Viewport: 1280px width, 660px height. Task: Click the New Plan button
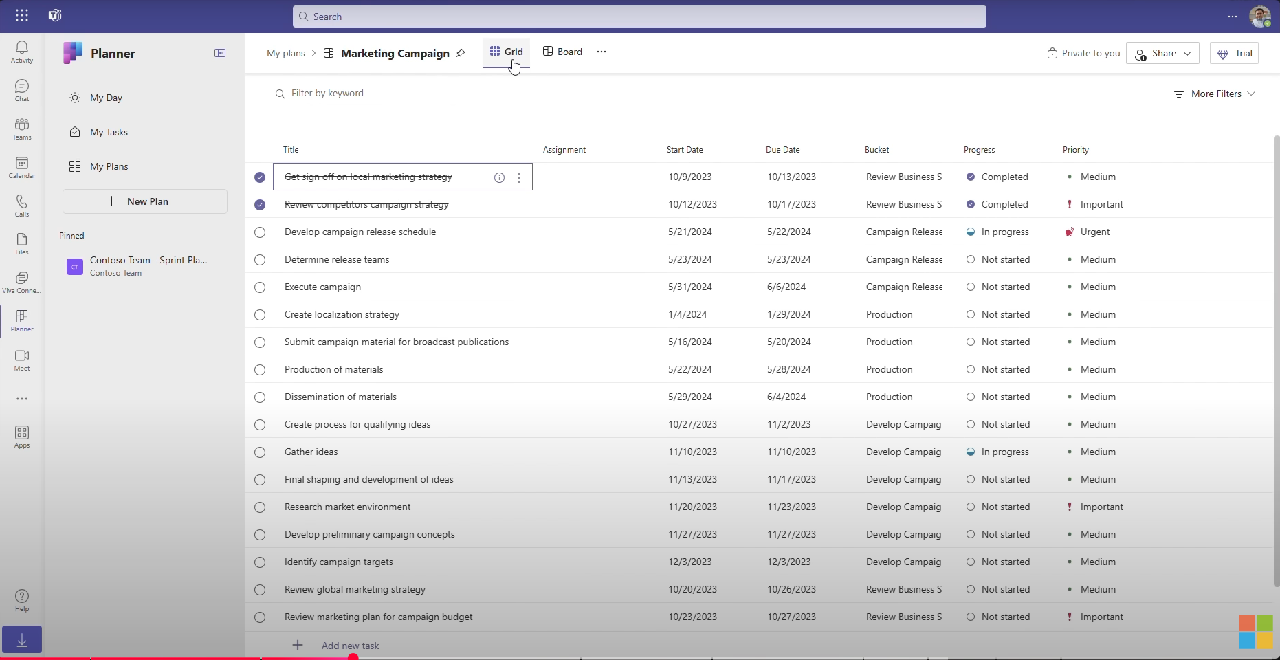tap(145, 201)
